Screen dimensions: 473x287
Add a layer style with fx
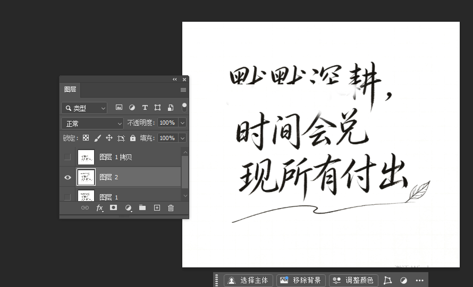99,208
